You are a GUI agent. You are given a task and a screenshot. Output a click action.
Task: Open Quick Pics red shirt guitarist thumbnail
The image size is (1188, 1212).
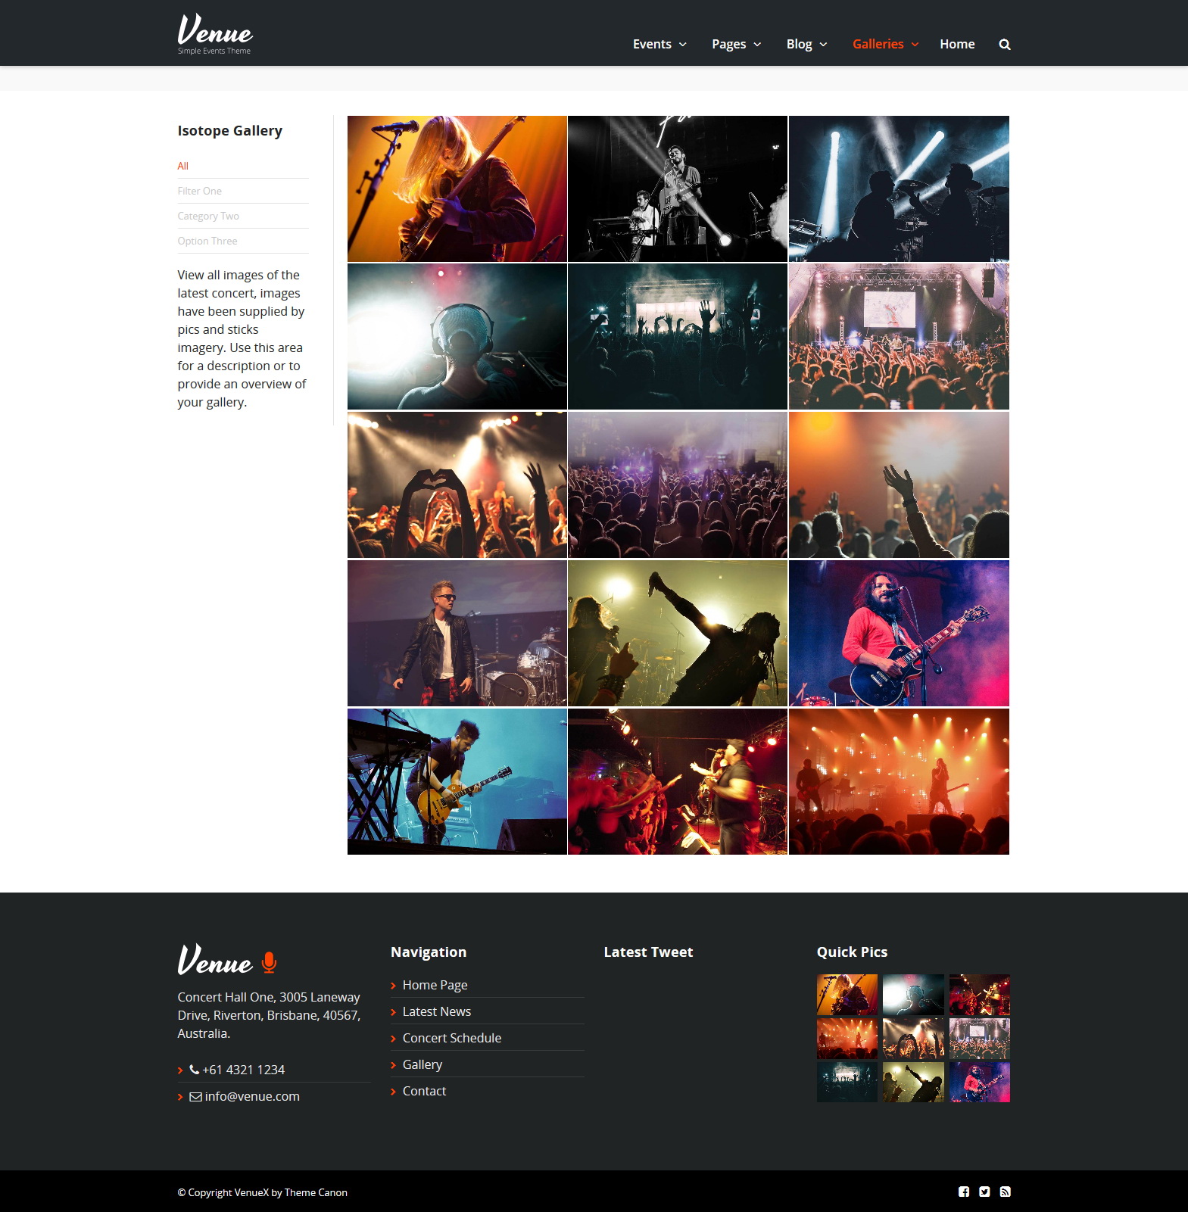(980, 1082)
